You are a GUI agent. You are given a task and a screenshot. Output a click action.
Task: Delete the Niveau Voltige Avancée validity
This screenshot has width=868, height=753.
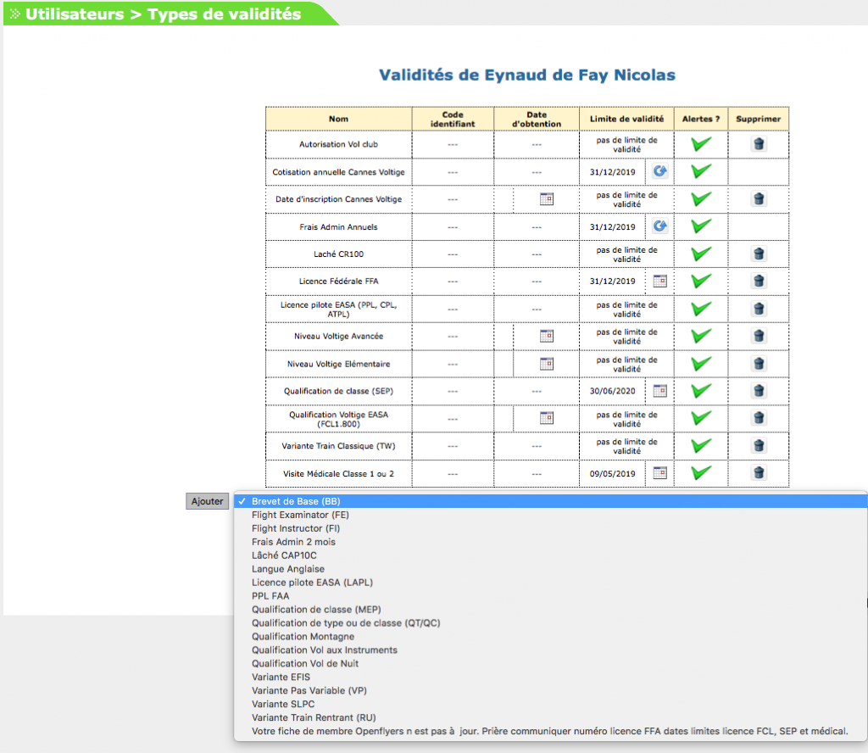pyautogui.click(x=759, y=336)
